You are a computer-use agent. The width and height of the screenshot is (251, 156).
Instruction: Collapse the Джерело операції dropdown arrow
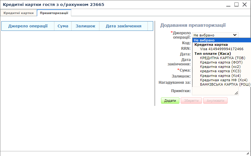tap(235, 35)
